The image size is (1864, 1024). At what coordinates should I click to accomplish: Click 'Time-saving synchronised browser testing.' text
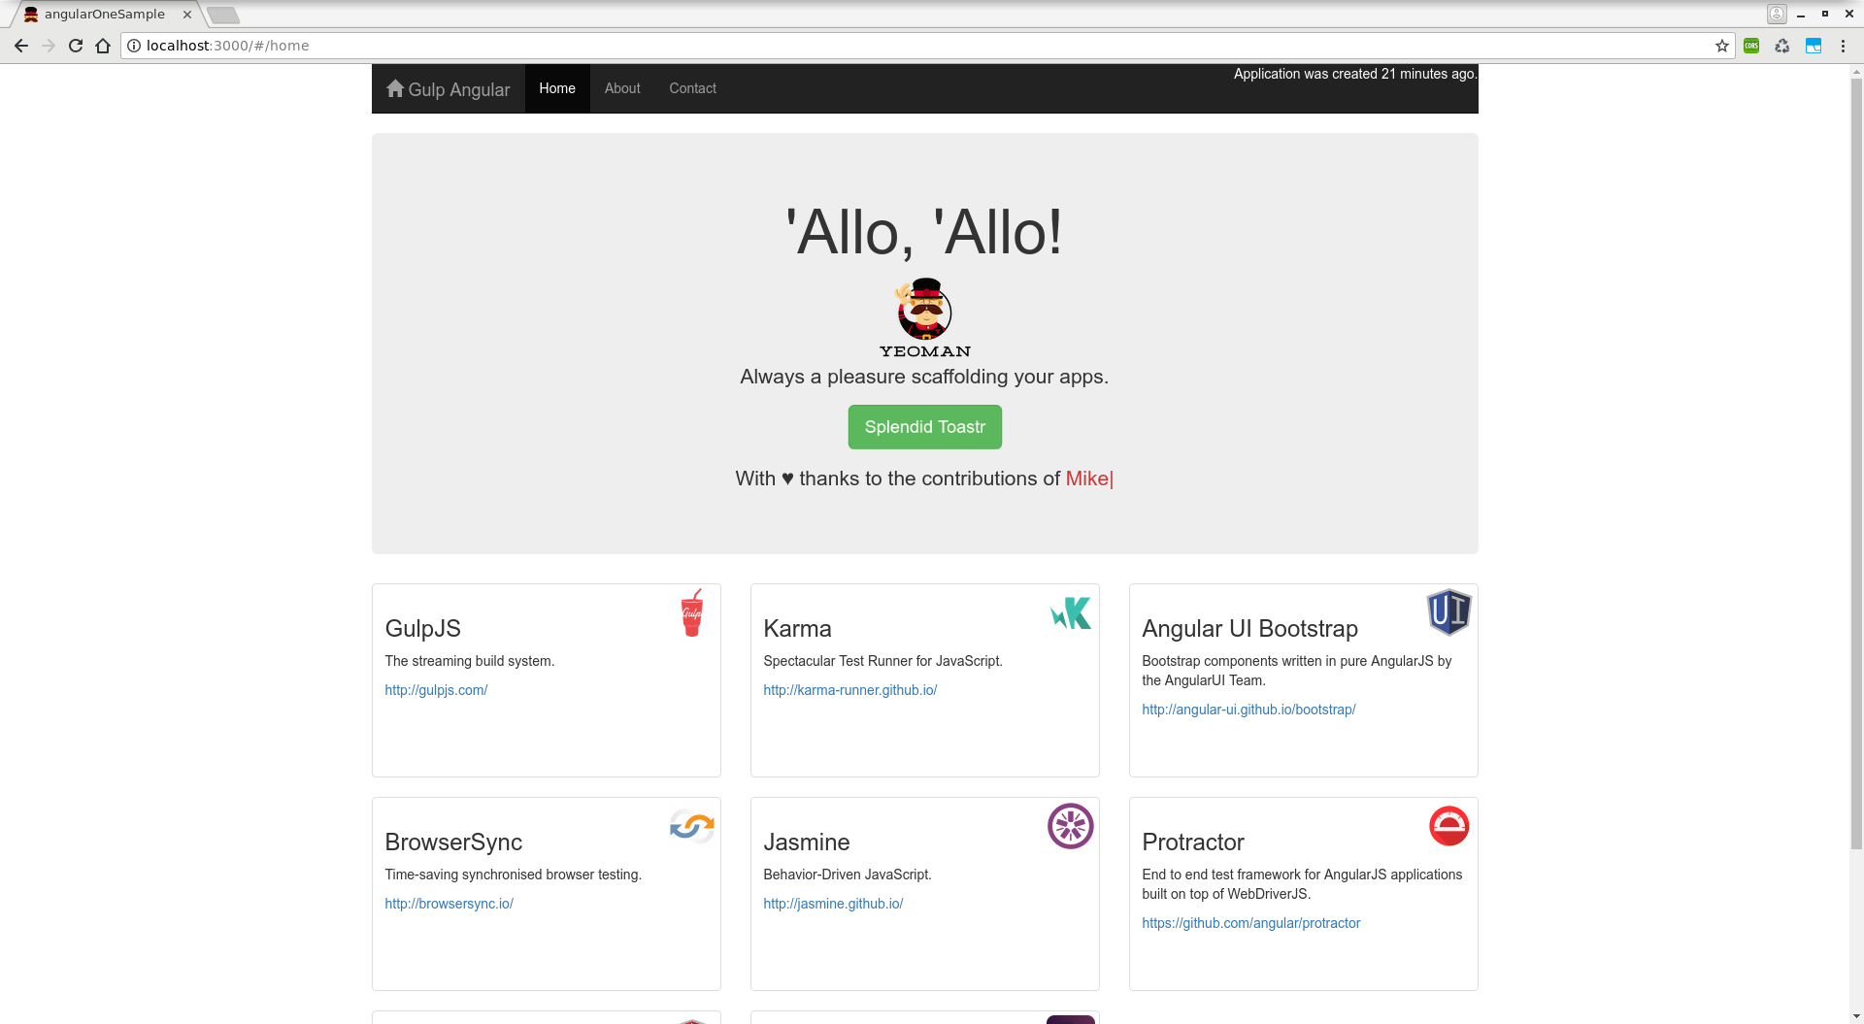(x=514, y=875)
